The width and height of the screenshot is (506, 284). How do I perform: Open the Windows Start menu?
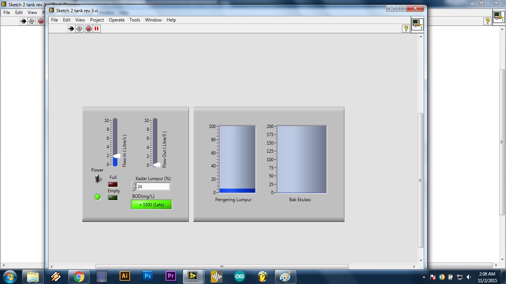tap(10, 276)
